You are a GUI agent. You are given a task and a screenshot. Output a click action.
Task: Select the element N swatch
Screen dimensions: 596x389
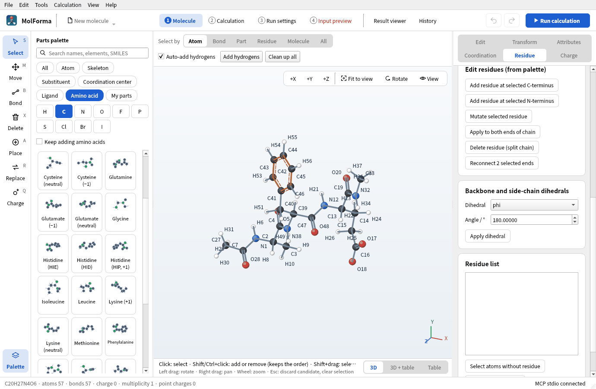pyautogui.click(x=83, y=112)
